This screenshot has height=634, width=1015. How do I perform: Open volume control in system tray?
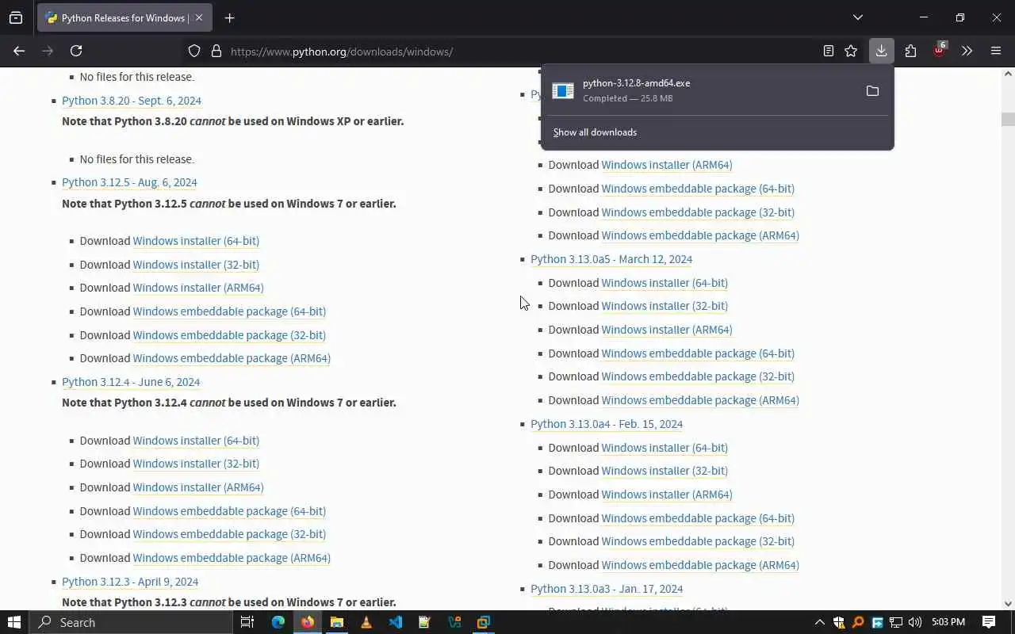[915, 622]
